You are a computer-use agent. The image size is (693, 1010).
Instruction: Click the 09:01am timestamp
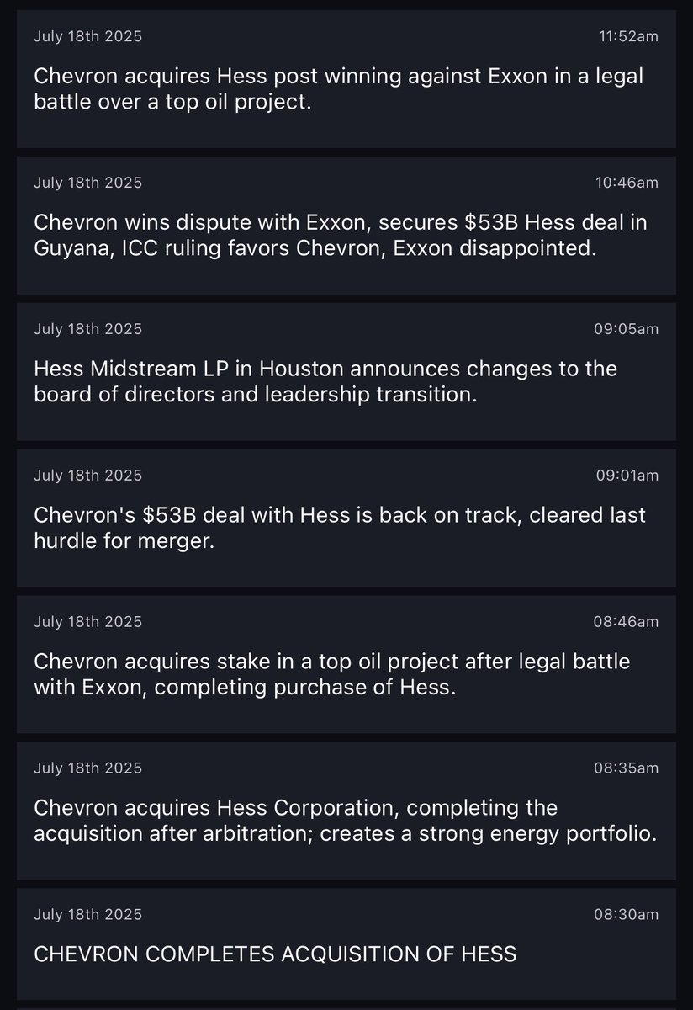click(627, 476)
